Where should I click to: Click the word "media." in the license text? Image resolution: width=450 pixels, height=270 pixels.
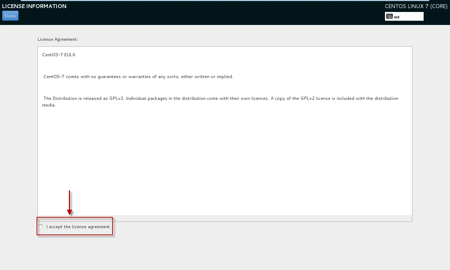(x=49, y=105)
